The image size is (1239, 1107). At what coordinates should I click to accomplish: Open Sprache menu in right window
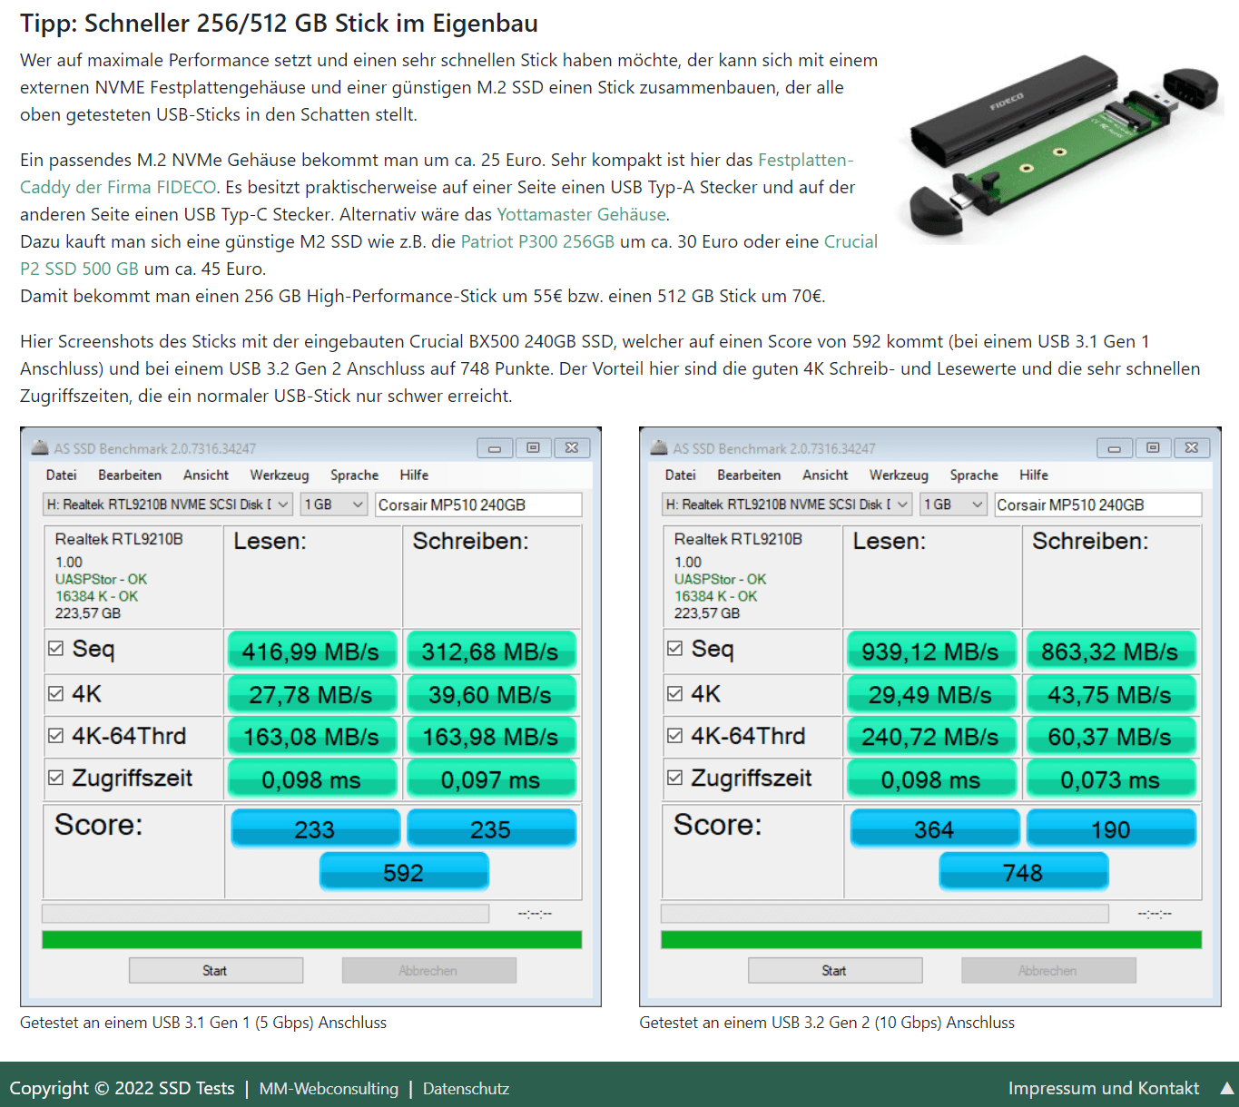974,475
